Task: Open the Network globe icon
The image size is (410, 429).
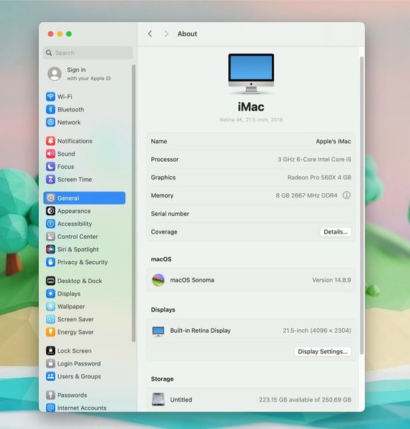Action: 50,122
